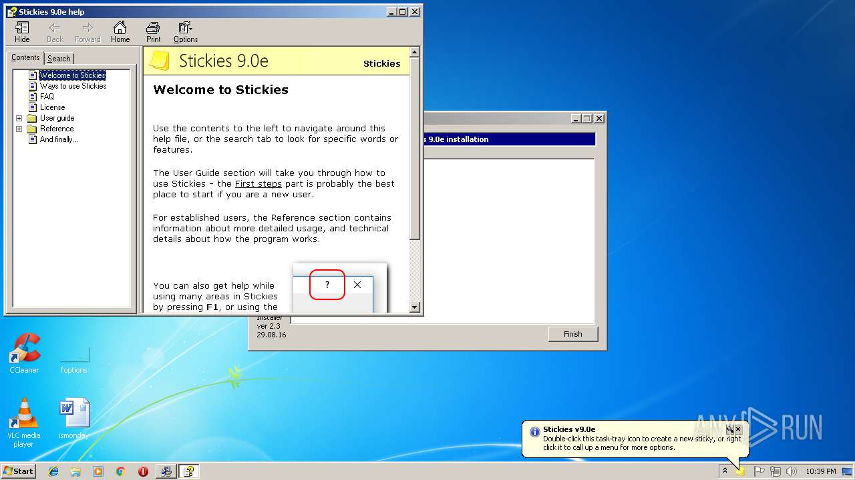Select the User guide folder label
The width and height of the screenshot is (855, 480).
(57, 118)
